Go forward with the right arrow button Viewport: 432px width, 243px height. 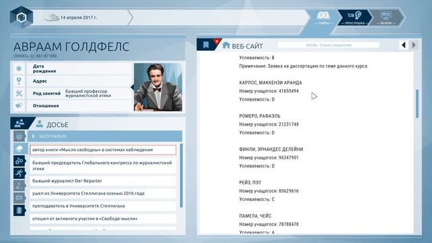click(x=414, y=45)
